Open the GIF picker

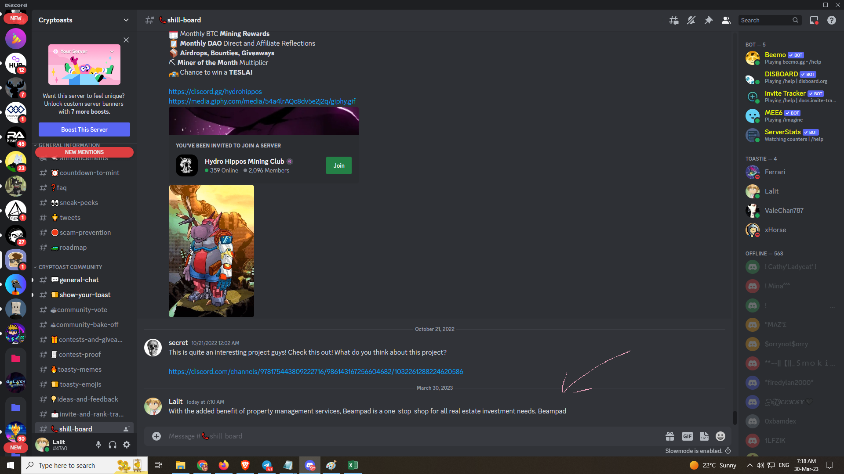pyautogui.click(x=688, y=436)
